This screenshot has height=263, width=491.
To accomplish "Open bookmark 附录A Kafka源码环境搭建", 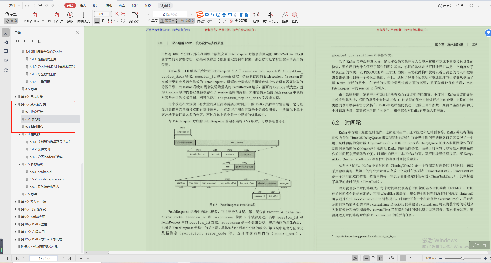I will (x=39, y=247).
